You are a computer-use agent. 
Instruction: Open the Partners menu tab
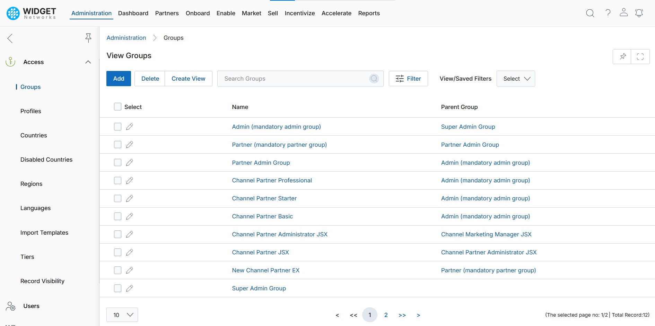click(167, 13)
